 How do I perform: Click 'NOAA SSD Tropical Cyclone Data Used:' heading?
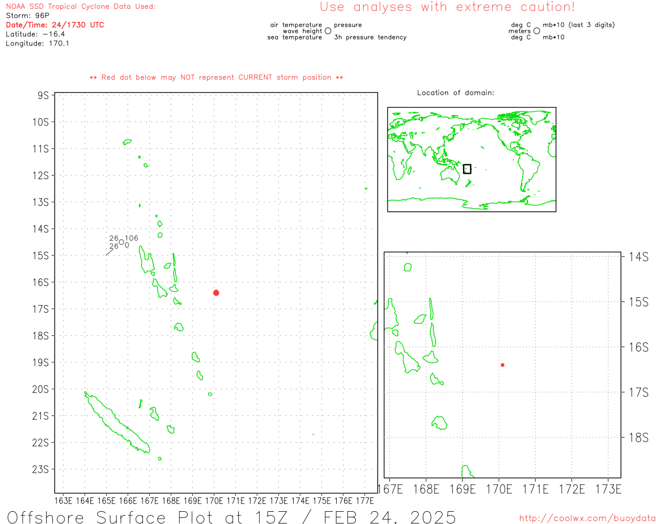80,7
